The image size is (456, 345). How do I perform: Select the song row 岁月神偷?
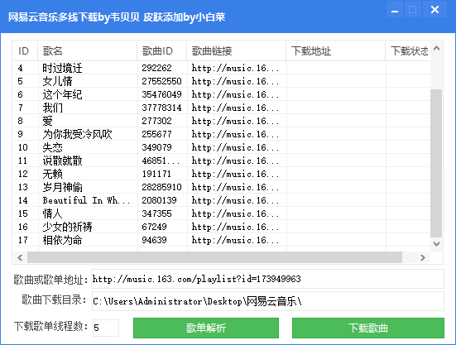[222, 187]
